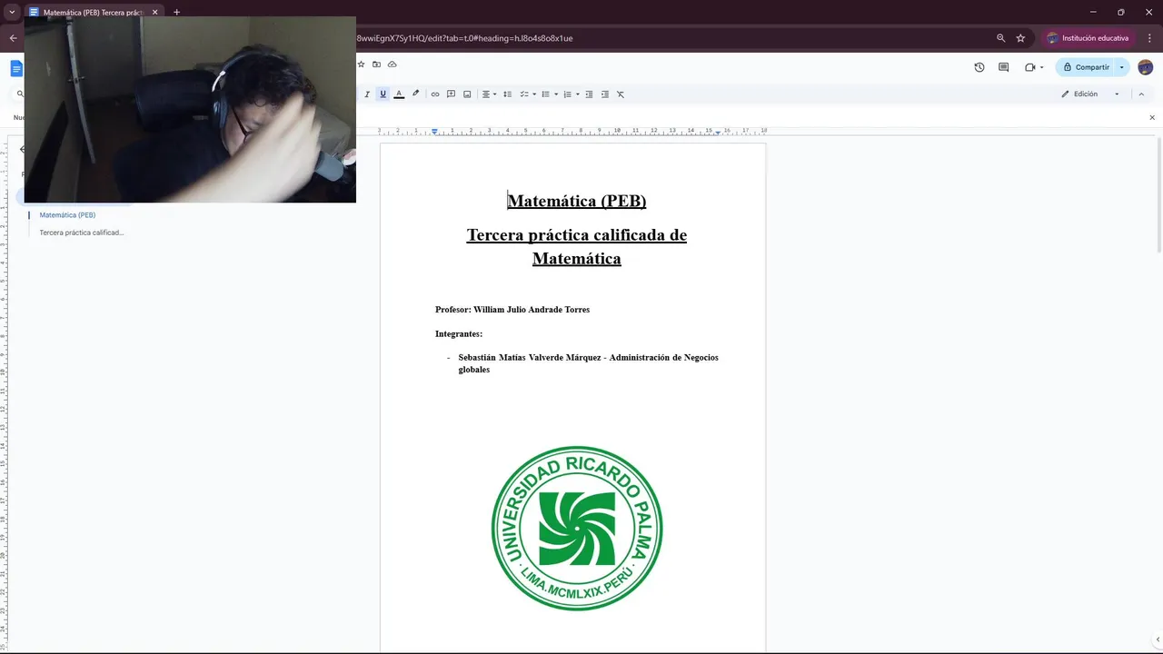
Task: Open the Institución educativa profile chip
Action: (x=1088, y=38)
